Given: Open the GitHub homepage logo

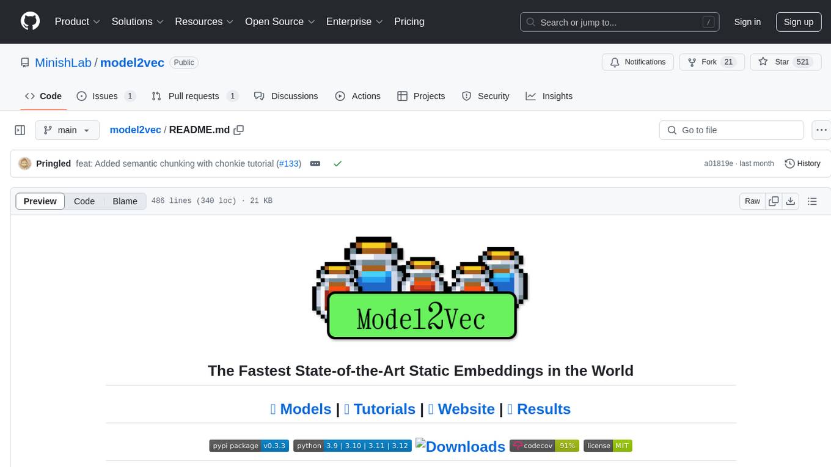Looking at the screenshot, I should 30,21.
